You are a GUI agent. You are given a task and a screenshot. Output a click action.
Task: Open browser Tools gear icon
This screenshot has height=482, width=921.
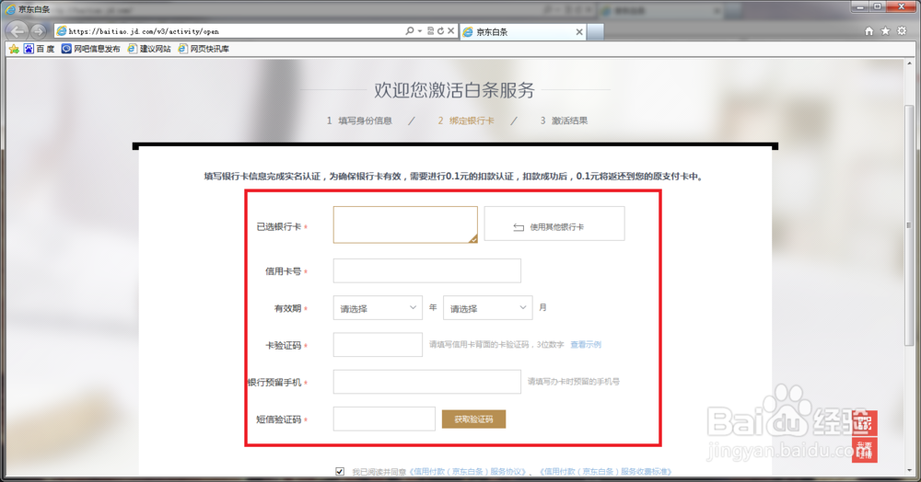coord(902,31)
